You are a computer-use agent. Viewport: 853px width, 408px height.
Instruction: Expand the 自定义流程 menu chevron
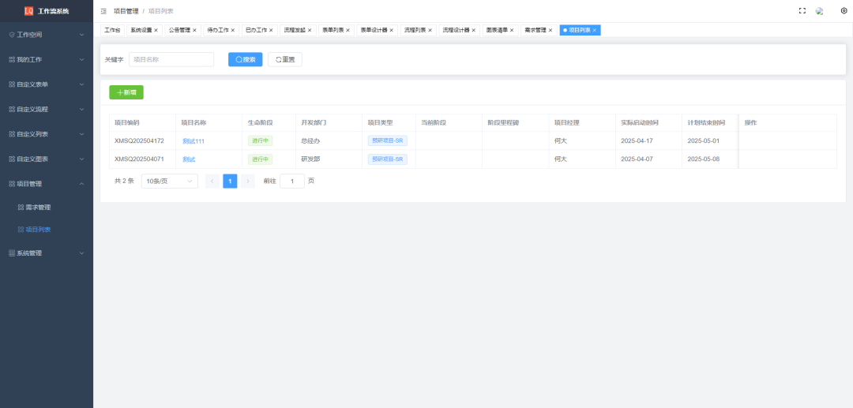click(81, 109)
